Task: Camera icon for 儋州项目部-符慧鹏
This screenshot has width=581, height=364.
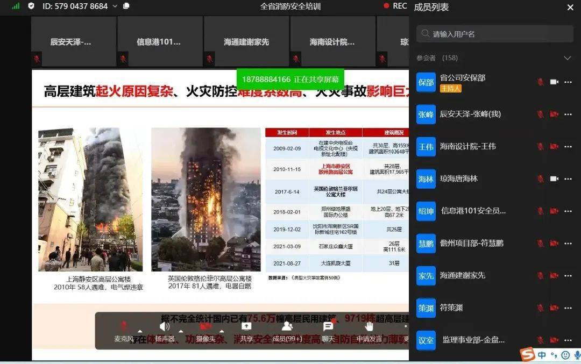Action: point(554,243)
